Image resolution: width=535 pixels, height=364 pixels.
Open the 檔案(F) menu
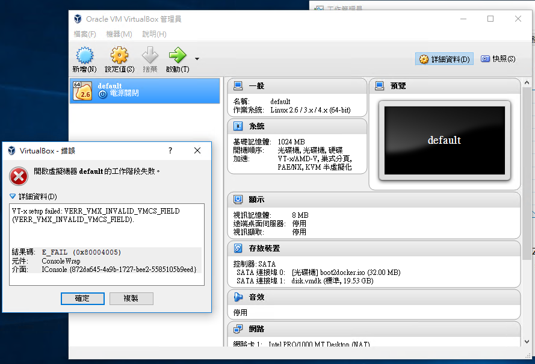pos(85,34)
